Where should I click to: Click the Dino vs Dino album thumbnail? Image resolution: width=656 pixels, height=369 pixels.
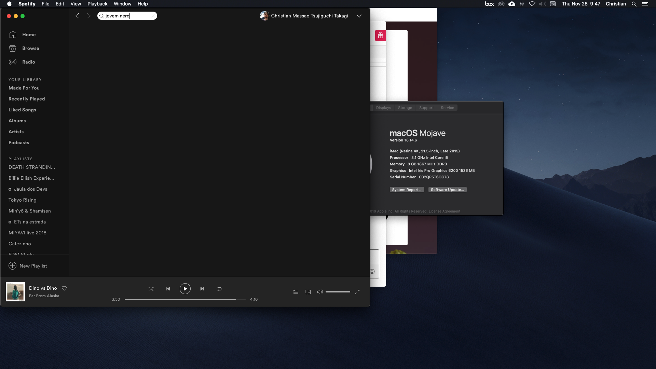(15, 292)
